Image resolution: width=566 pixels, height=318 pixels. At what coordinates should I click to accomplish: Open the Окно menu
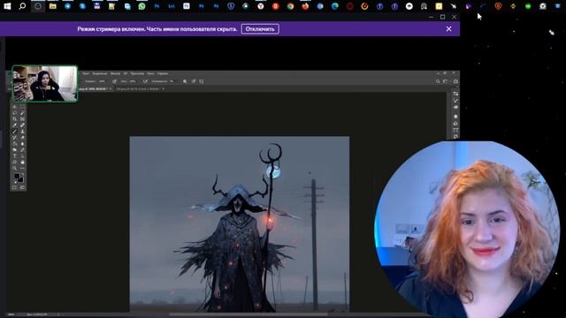[x=151, y=73]
